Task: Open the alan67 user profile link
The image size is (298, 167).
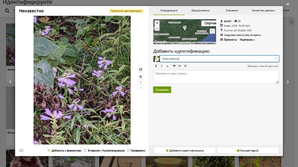Action: [x=228, y=21]
